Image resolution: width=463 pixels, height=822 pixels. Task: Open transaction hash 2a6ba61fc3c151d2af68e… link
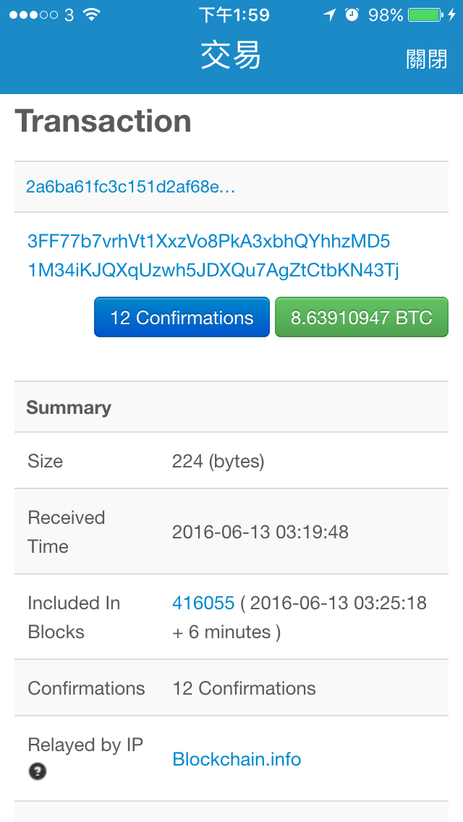(130, 187)
